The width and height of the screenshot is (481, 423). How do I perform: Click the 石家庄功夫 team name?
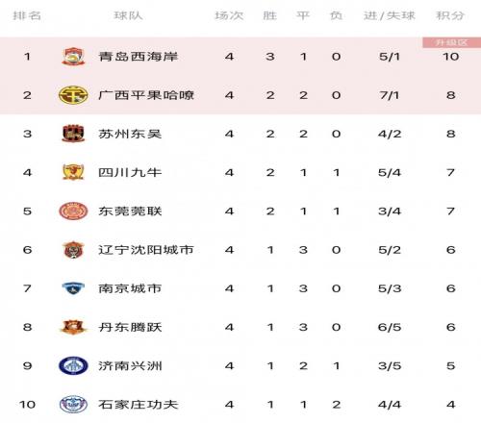point(139,405)
